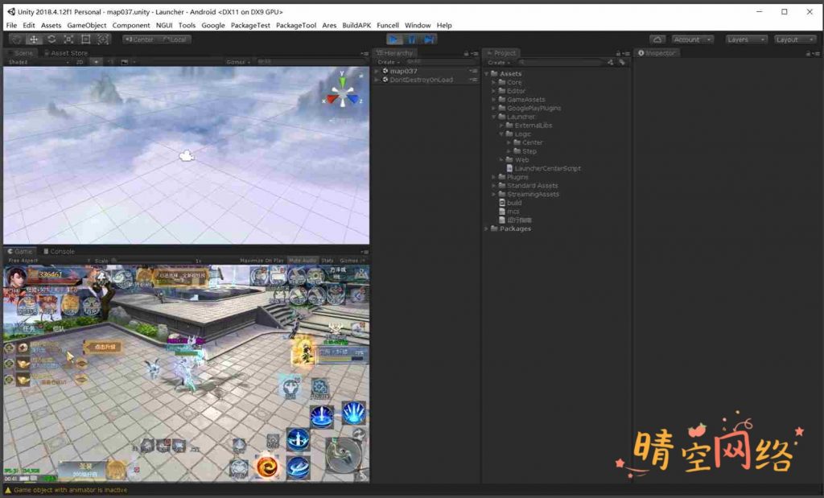Expand the Launcher folder in Project
824x498 pixels.
493,117
